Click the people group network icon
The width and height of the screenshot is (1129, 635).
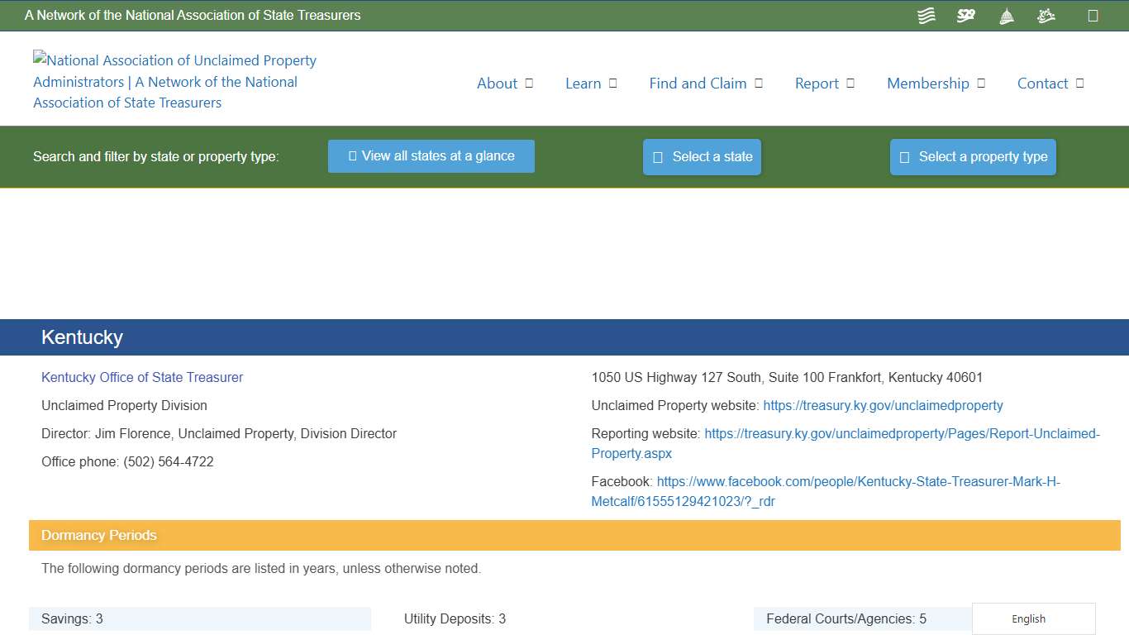tap(1046, 15)
